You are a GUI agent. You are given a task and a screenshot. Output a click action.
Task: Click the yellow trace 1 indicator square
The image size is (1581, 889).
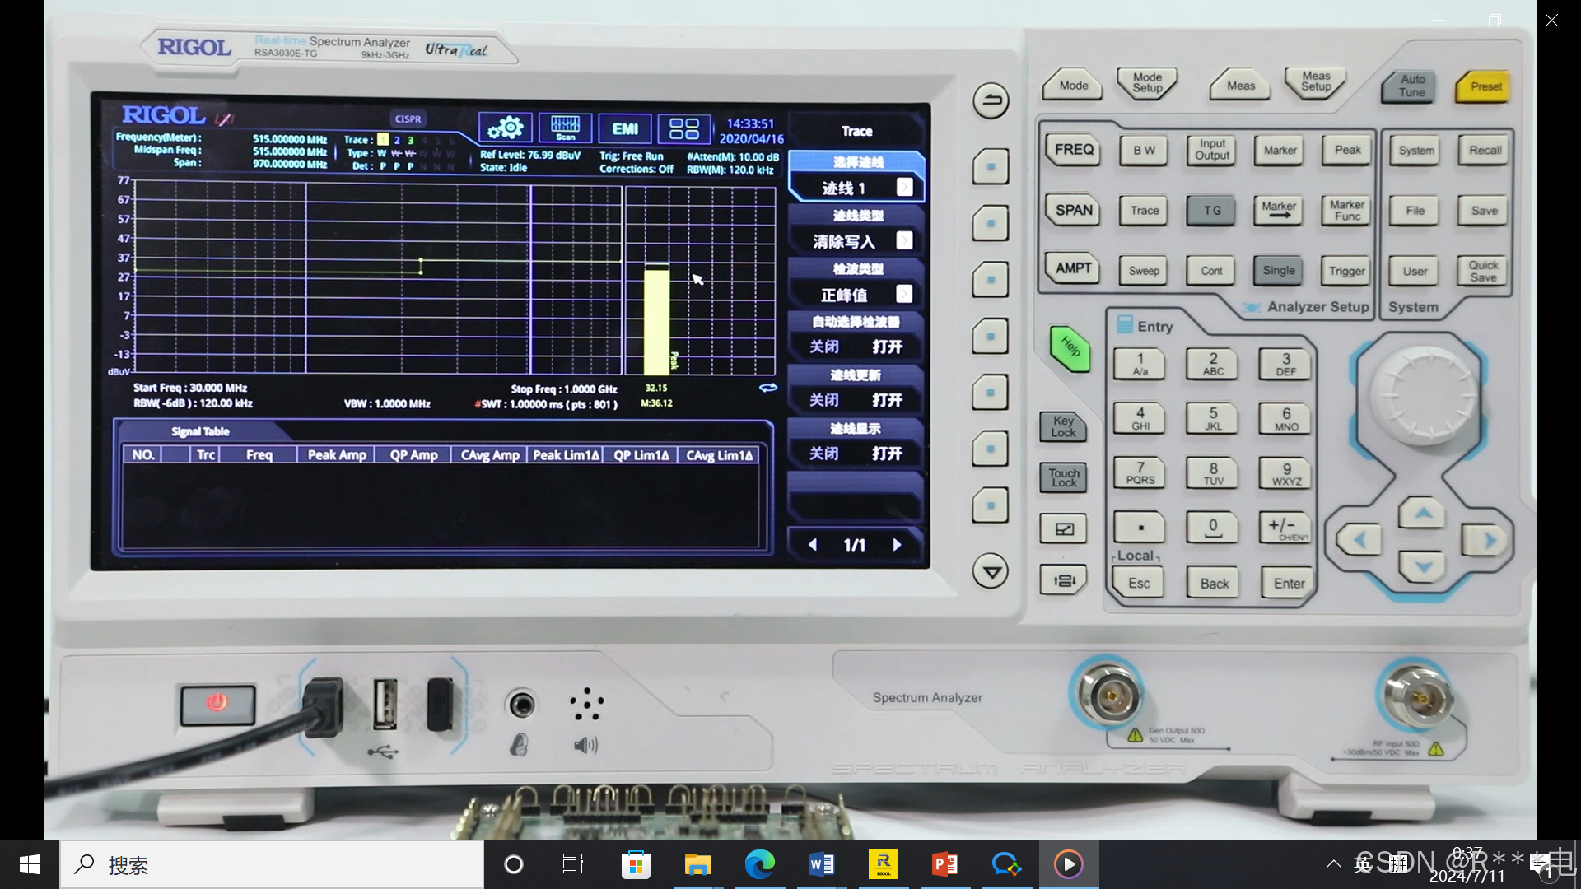(383, 140)
